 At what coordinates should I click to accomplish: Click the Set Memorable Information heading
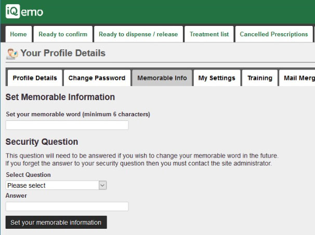tap(60, 97)
